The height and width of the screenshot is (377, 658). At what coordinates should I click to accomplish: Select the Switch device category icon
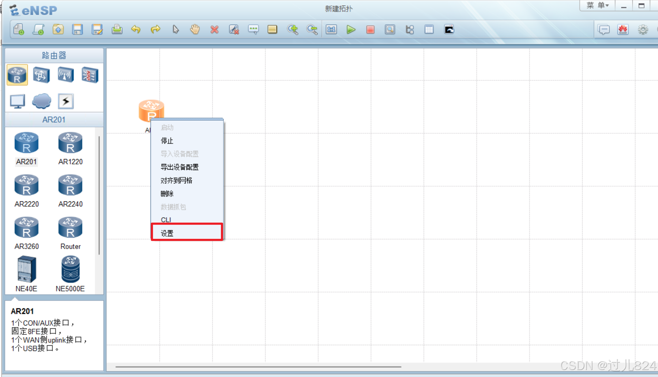tap(41, 75)
